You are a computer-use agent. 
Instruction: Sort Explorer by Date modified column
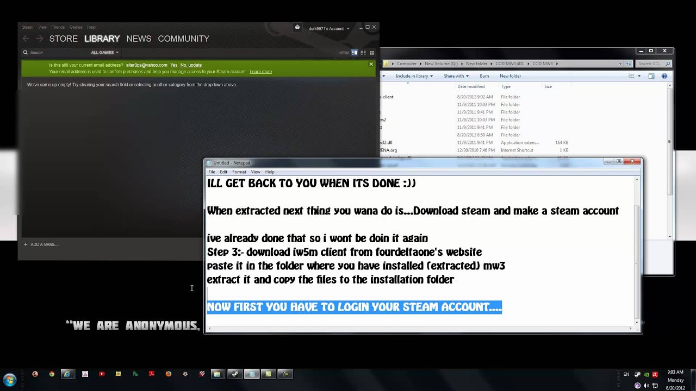click(x=471, y=86)
